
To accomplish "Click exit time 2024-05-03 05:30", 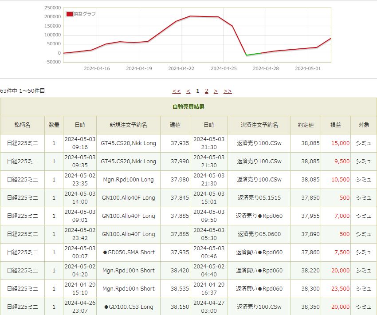I will pos(209,234).
